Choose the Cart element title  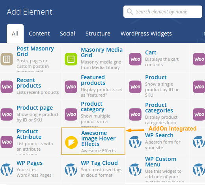tap(151, 52)
